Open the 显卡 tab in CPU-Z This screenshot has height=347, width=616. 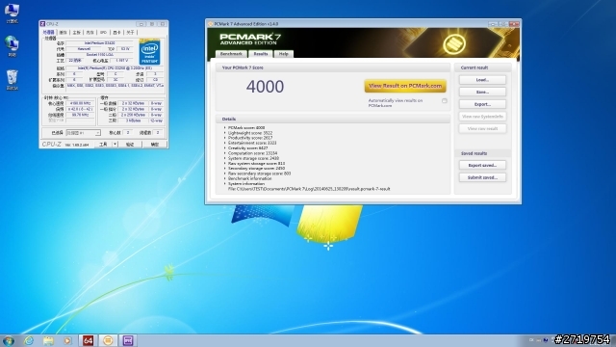(116, 32)
